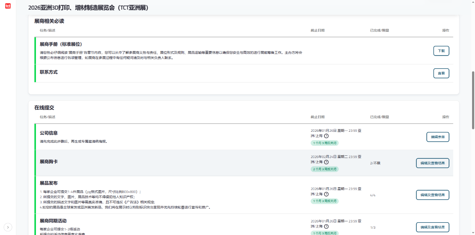
Task: Click timezone help icon in 公司信息 row
Action: tap(326, 136)
